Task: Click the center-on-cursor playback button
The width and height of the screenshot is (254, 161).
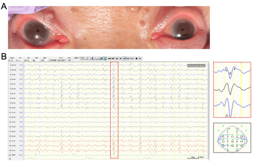Action: pos(132,59)
